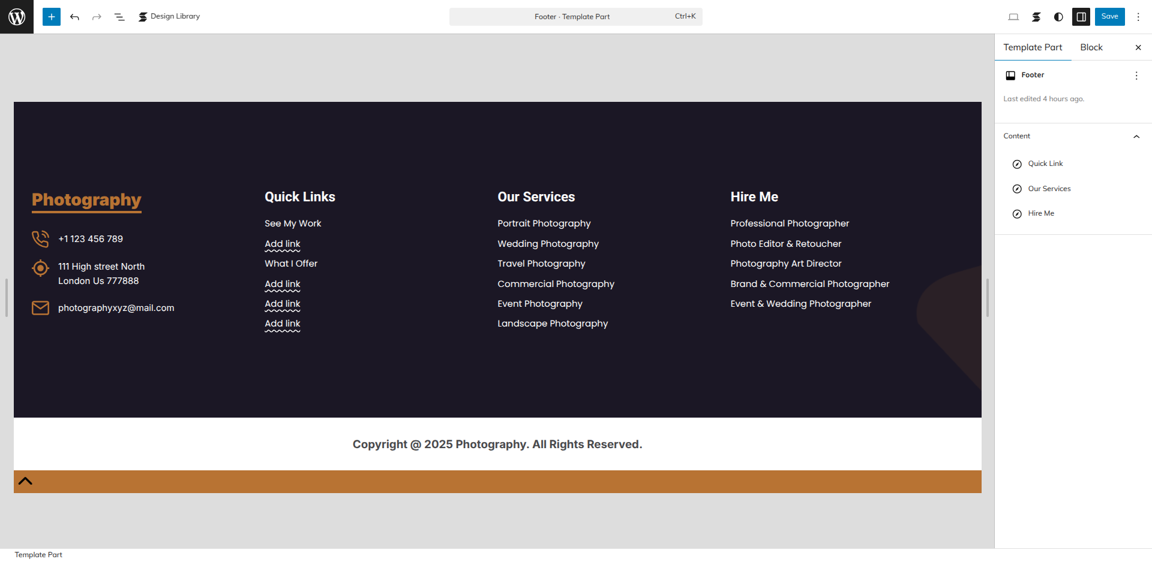Select the phone number +1 123 456 789
1152x562 pixels.
pos(91,239)
